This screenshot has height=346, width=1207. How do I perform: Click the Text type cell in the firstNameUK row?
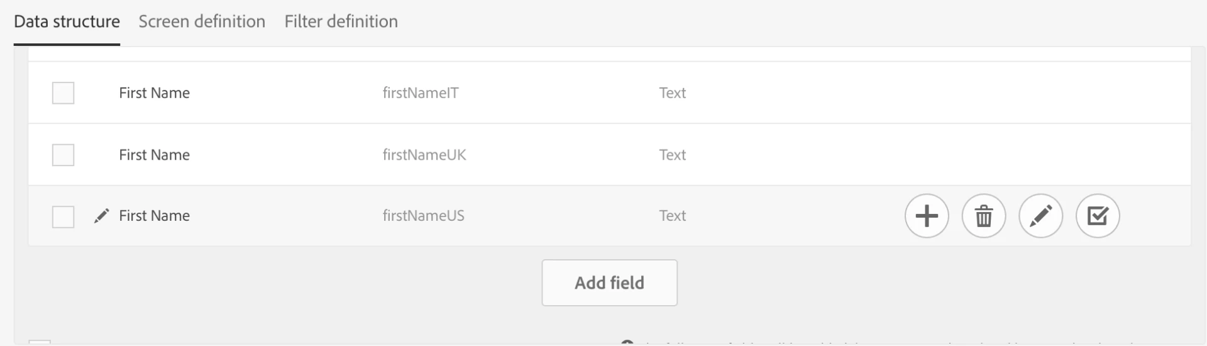672,155
